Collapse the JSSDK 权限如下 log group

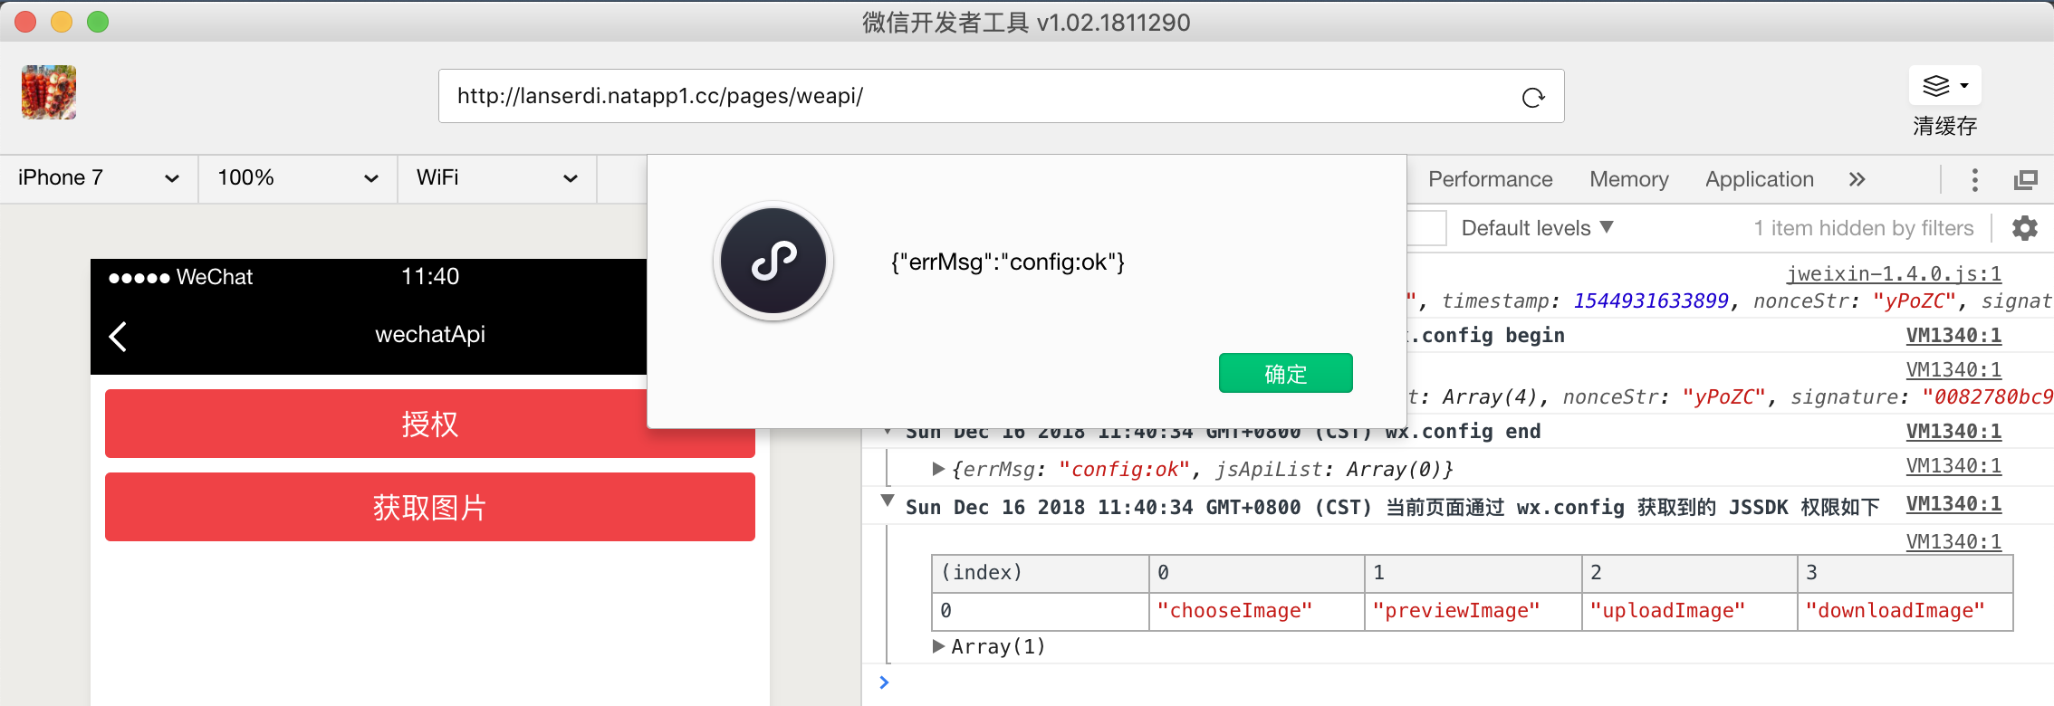click(888, 501)
